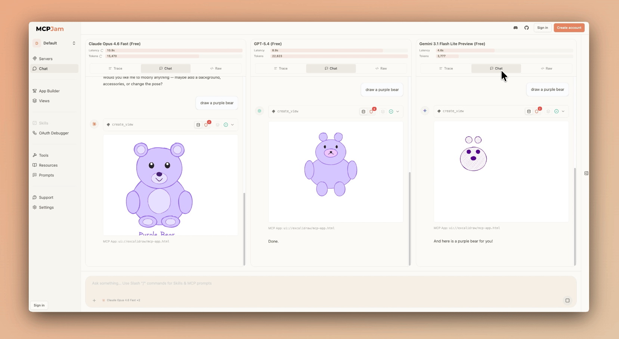Click the shield icon in Claude's create_view row
Screen dimensions: 619x339
[x=206, y=125]
